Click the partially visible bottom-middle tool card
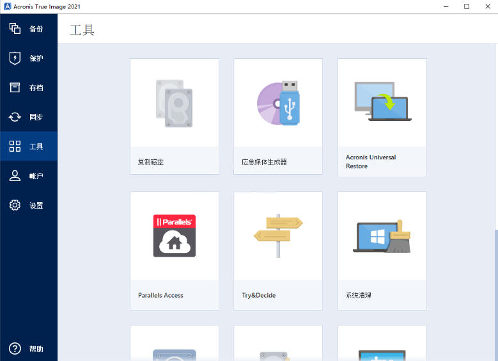 (278, 343)
